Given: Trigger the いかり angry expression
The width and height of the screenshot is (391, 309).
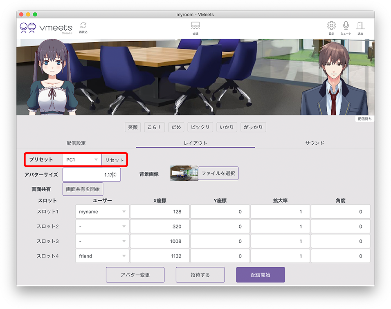Looking at the screenshot, I should point(227,127).
